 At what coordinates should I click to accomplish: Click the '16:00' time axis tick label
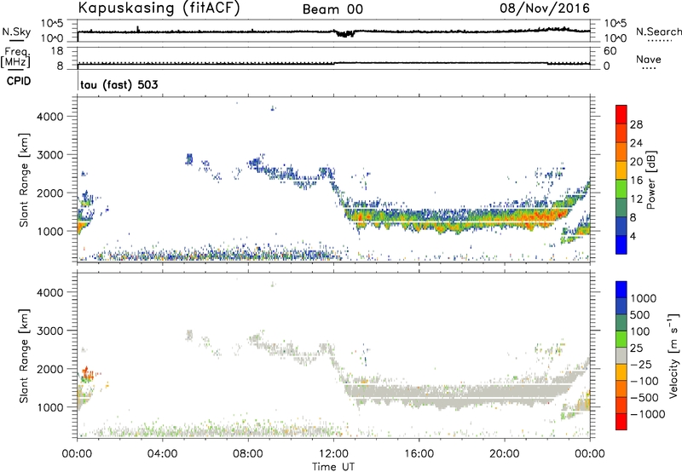(419, 454)
